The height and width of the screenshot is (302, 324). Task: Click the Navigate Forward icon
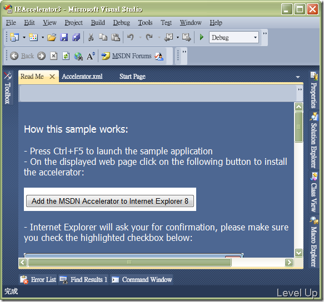point(187,37)
